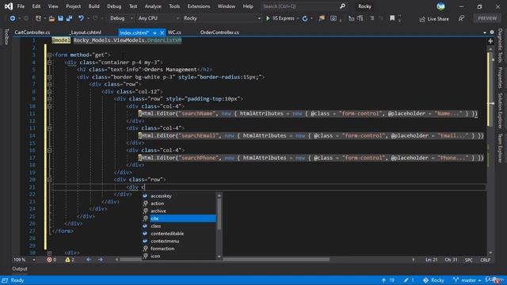Screen dimensions: 507x285
Task: Click the PREVIEW badge button
Action: (x=487, y=18)
